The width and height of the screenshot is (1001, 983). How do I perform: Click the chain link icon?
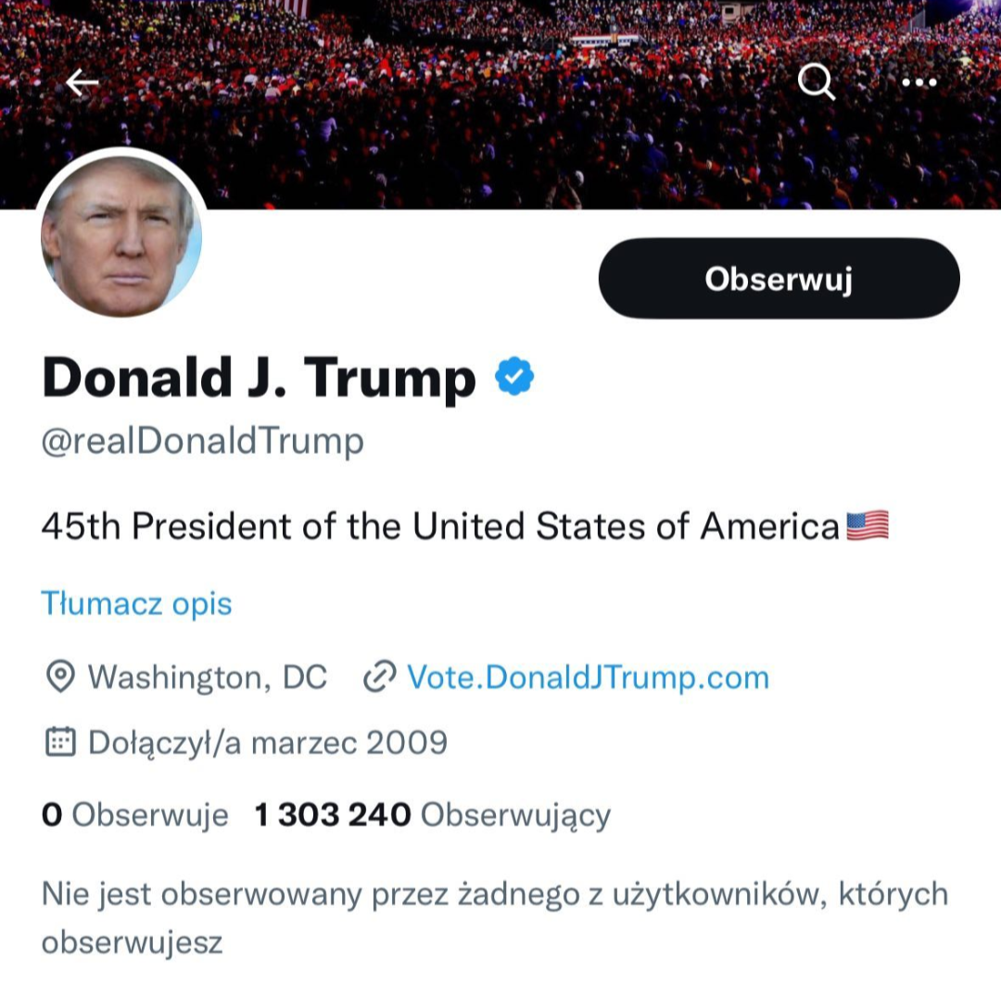click(x=379, y=677)
